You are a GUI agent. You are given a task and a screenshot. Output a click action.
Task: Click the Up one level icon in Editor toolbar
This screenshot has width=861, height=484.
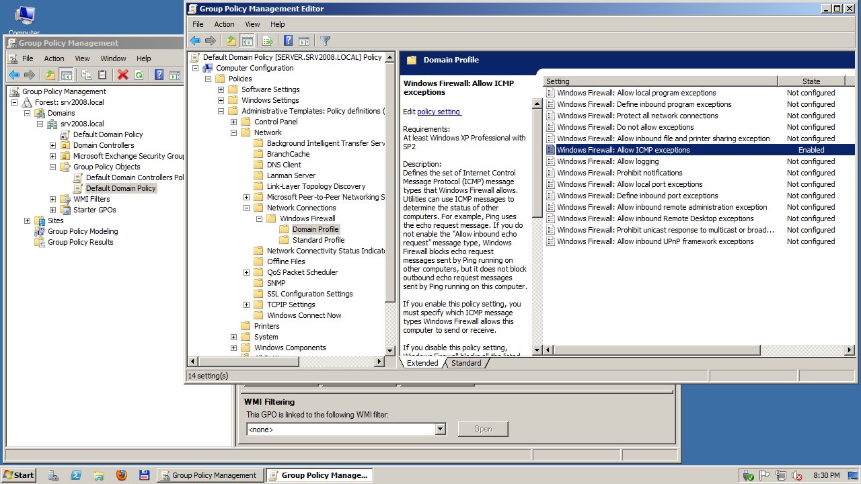[231, 40]
